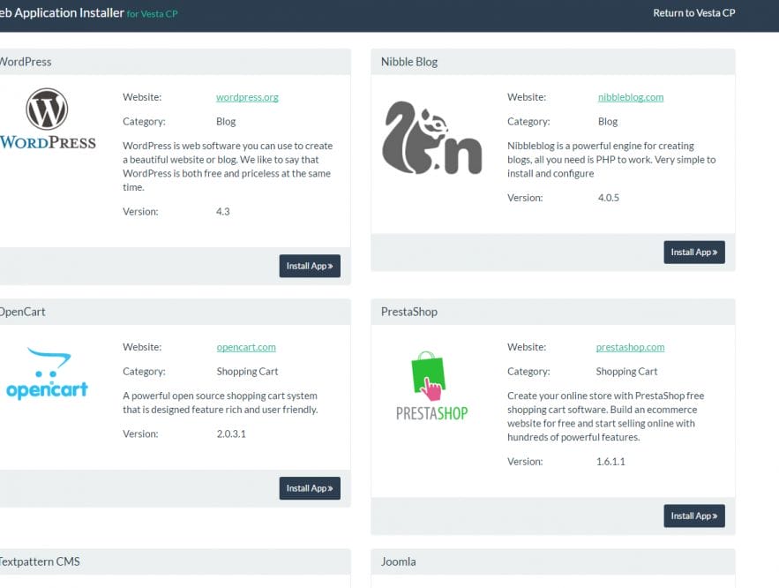The image size is (779, 588).
Task: Open the wordpress.org website link
Action: click(244, 96)
